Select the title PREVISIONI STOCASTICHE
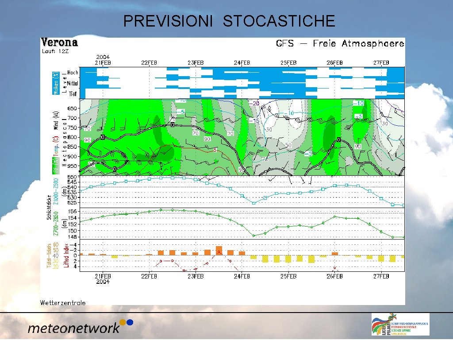The image size is (453, 340). coord(229,21)
